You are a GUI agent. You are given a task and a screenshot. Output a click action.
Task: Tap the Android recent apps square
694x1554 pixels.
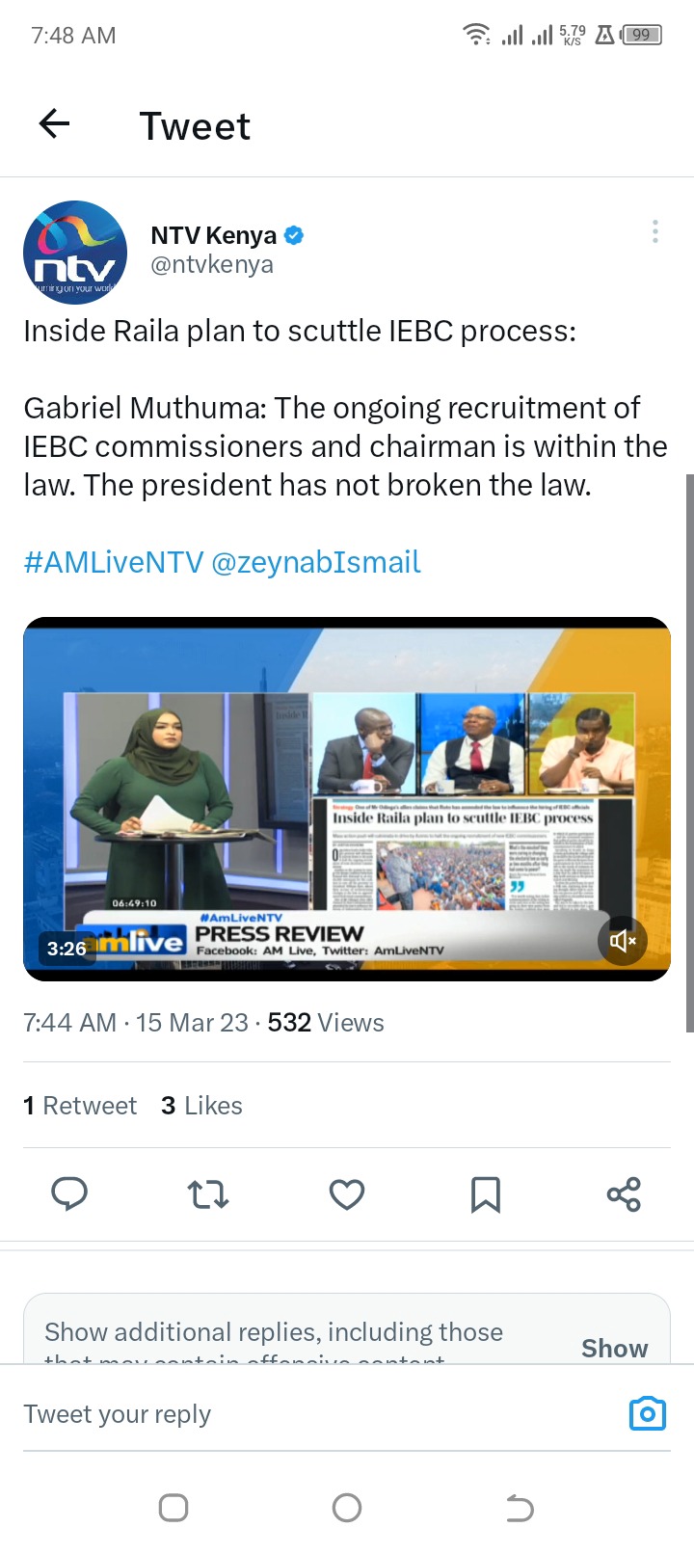(x=173, y=1508)
